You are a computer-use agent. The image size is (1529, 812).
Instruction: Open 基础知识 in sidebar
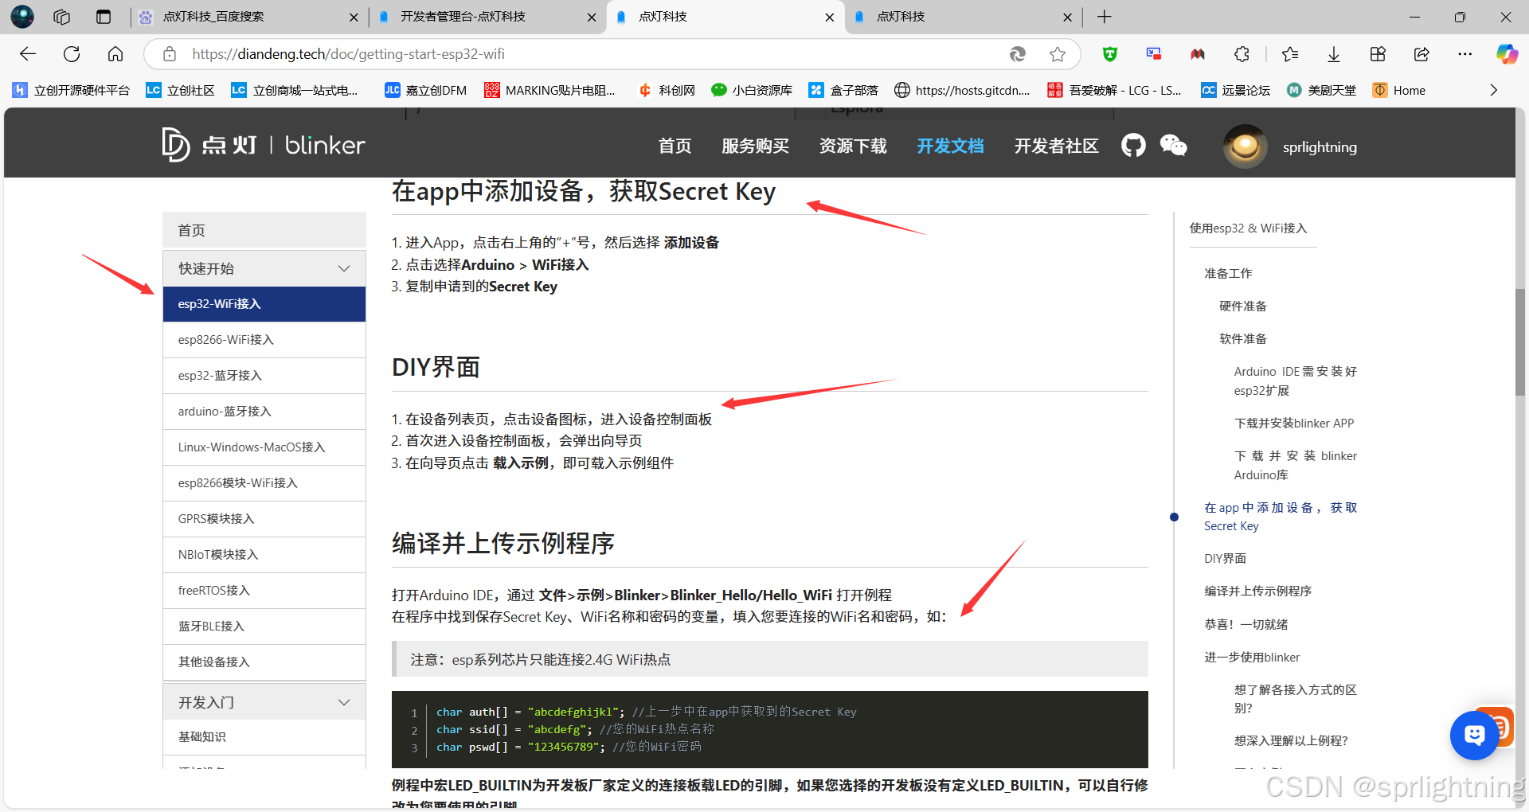coord(264,737)
